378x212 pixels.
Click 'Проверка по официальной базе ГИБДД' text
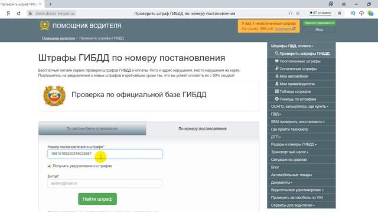(x=139, y=94)
